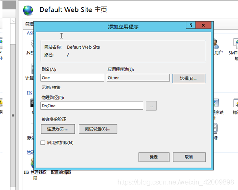Click the Default Web Site 主页 heading
Image resolution: width=238 pixels, height=190 pixels.
pyautogui.click(x=73, y=10)
